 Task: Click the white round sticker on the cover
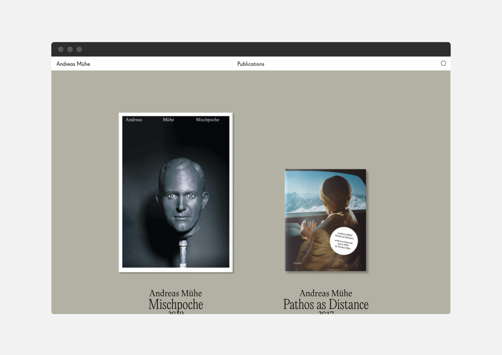(344, 241)
